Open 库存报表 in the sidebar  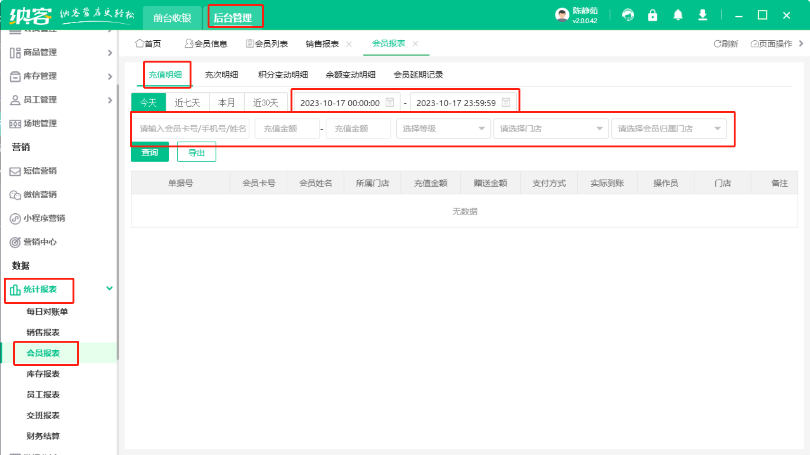point(43,374)
